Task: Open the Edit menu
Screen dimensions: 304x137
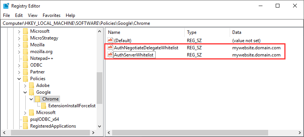Action: pyautogui.click(x=19, y=15)
